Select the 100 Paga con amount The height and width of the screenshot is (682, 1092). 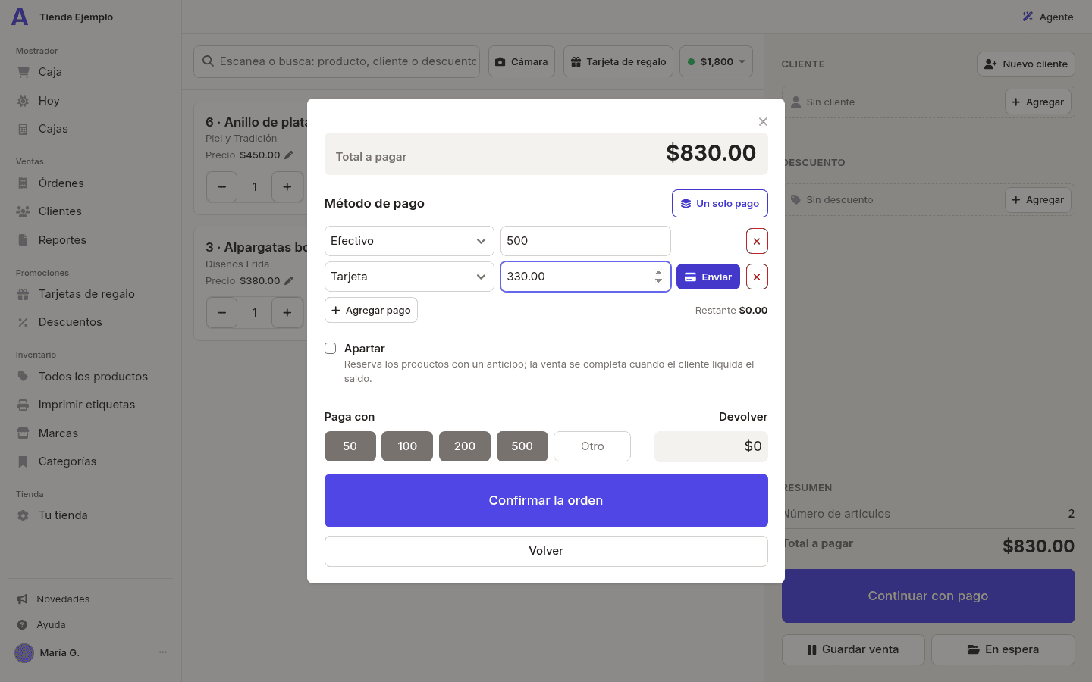point(407,446)
